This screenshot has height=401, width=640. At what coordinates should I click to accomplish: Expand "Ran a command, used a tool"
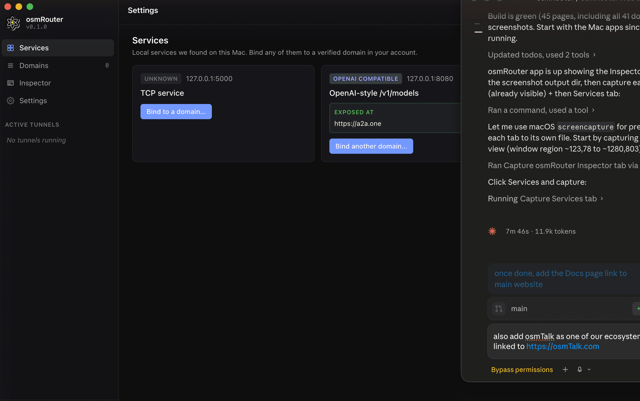(x=541, y=110)
